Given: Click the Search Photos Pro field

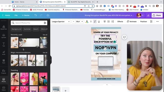Looking at the screenshot, I should pos(29,23).
